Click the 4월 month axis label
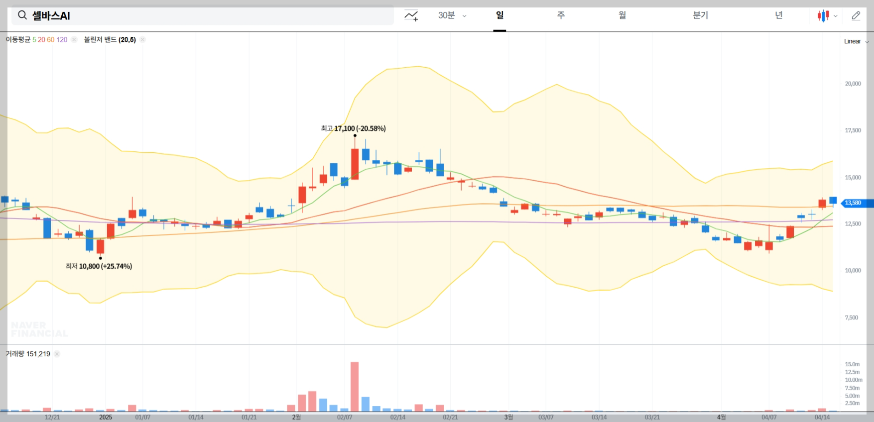The height and width of the screenshot is (422, 874). [721, 417]
